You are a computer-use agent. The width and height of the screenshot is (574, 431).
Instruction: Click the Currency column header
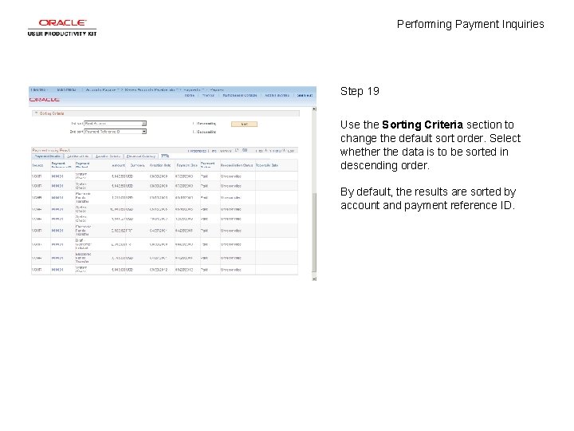click(137, 165)
